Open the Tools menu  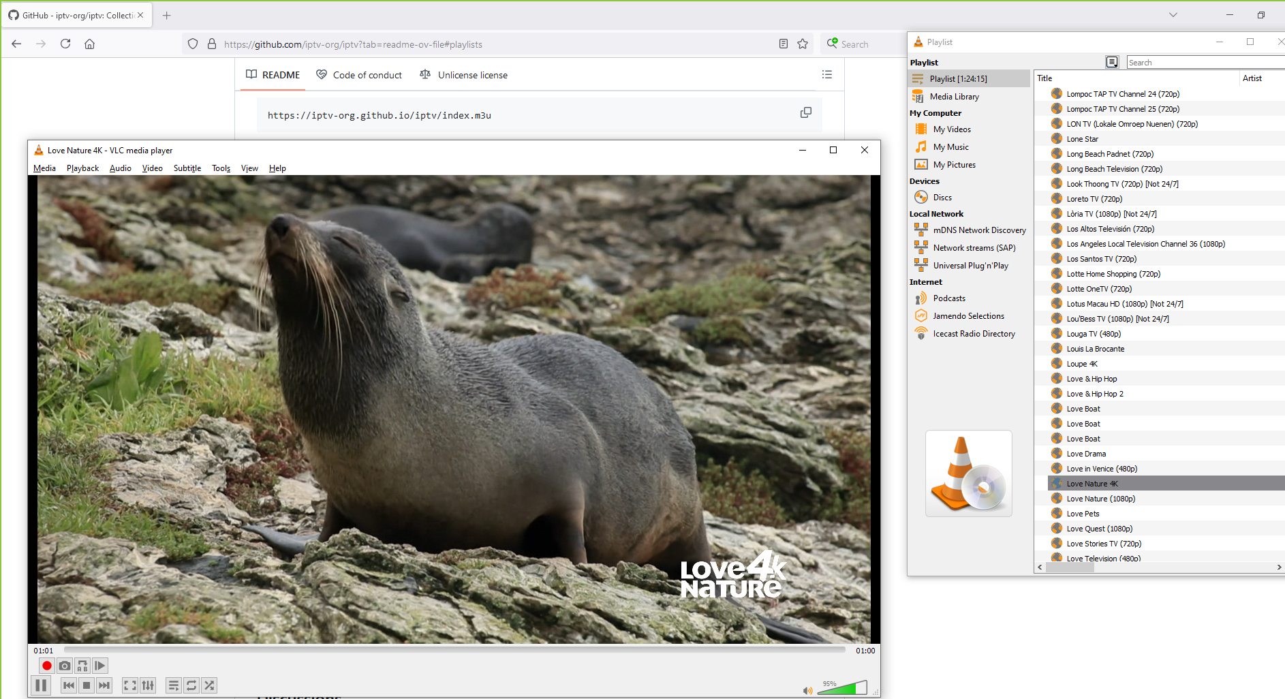tap(221, 168)
